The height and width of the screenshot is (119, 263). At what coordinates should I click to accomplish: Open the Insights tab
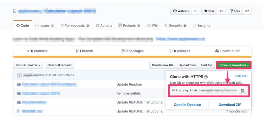tap(202, 25)
